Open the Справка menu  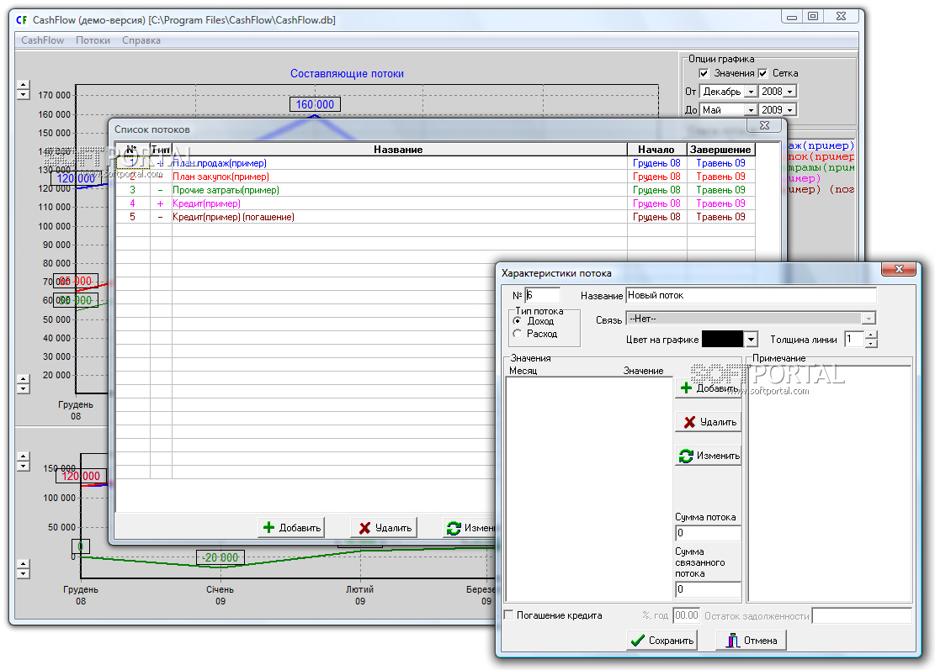pyautogui.click(x=141, y=40)
